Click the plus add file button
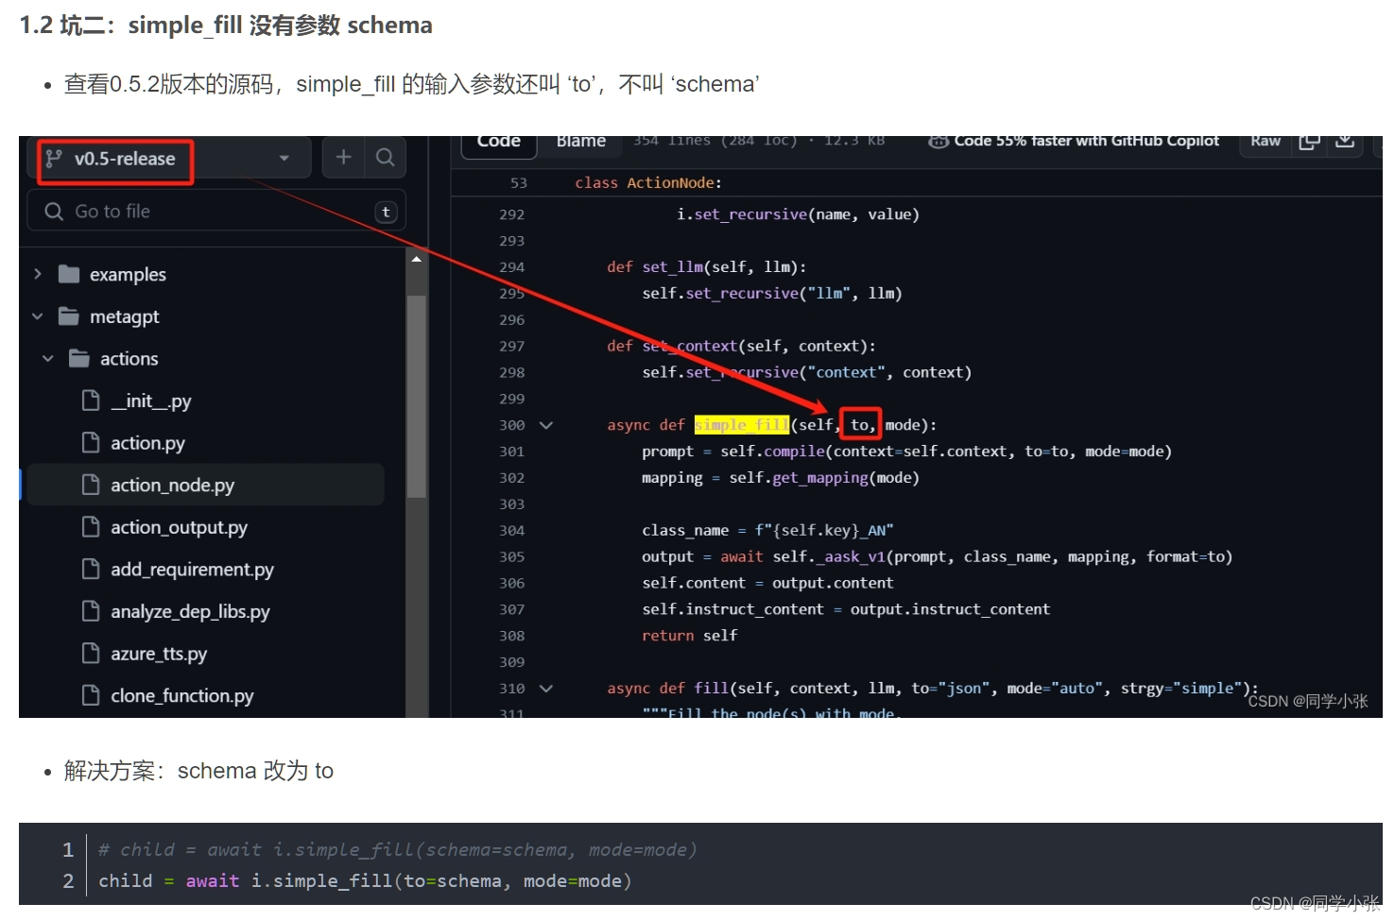 343,157
